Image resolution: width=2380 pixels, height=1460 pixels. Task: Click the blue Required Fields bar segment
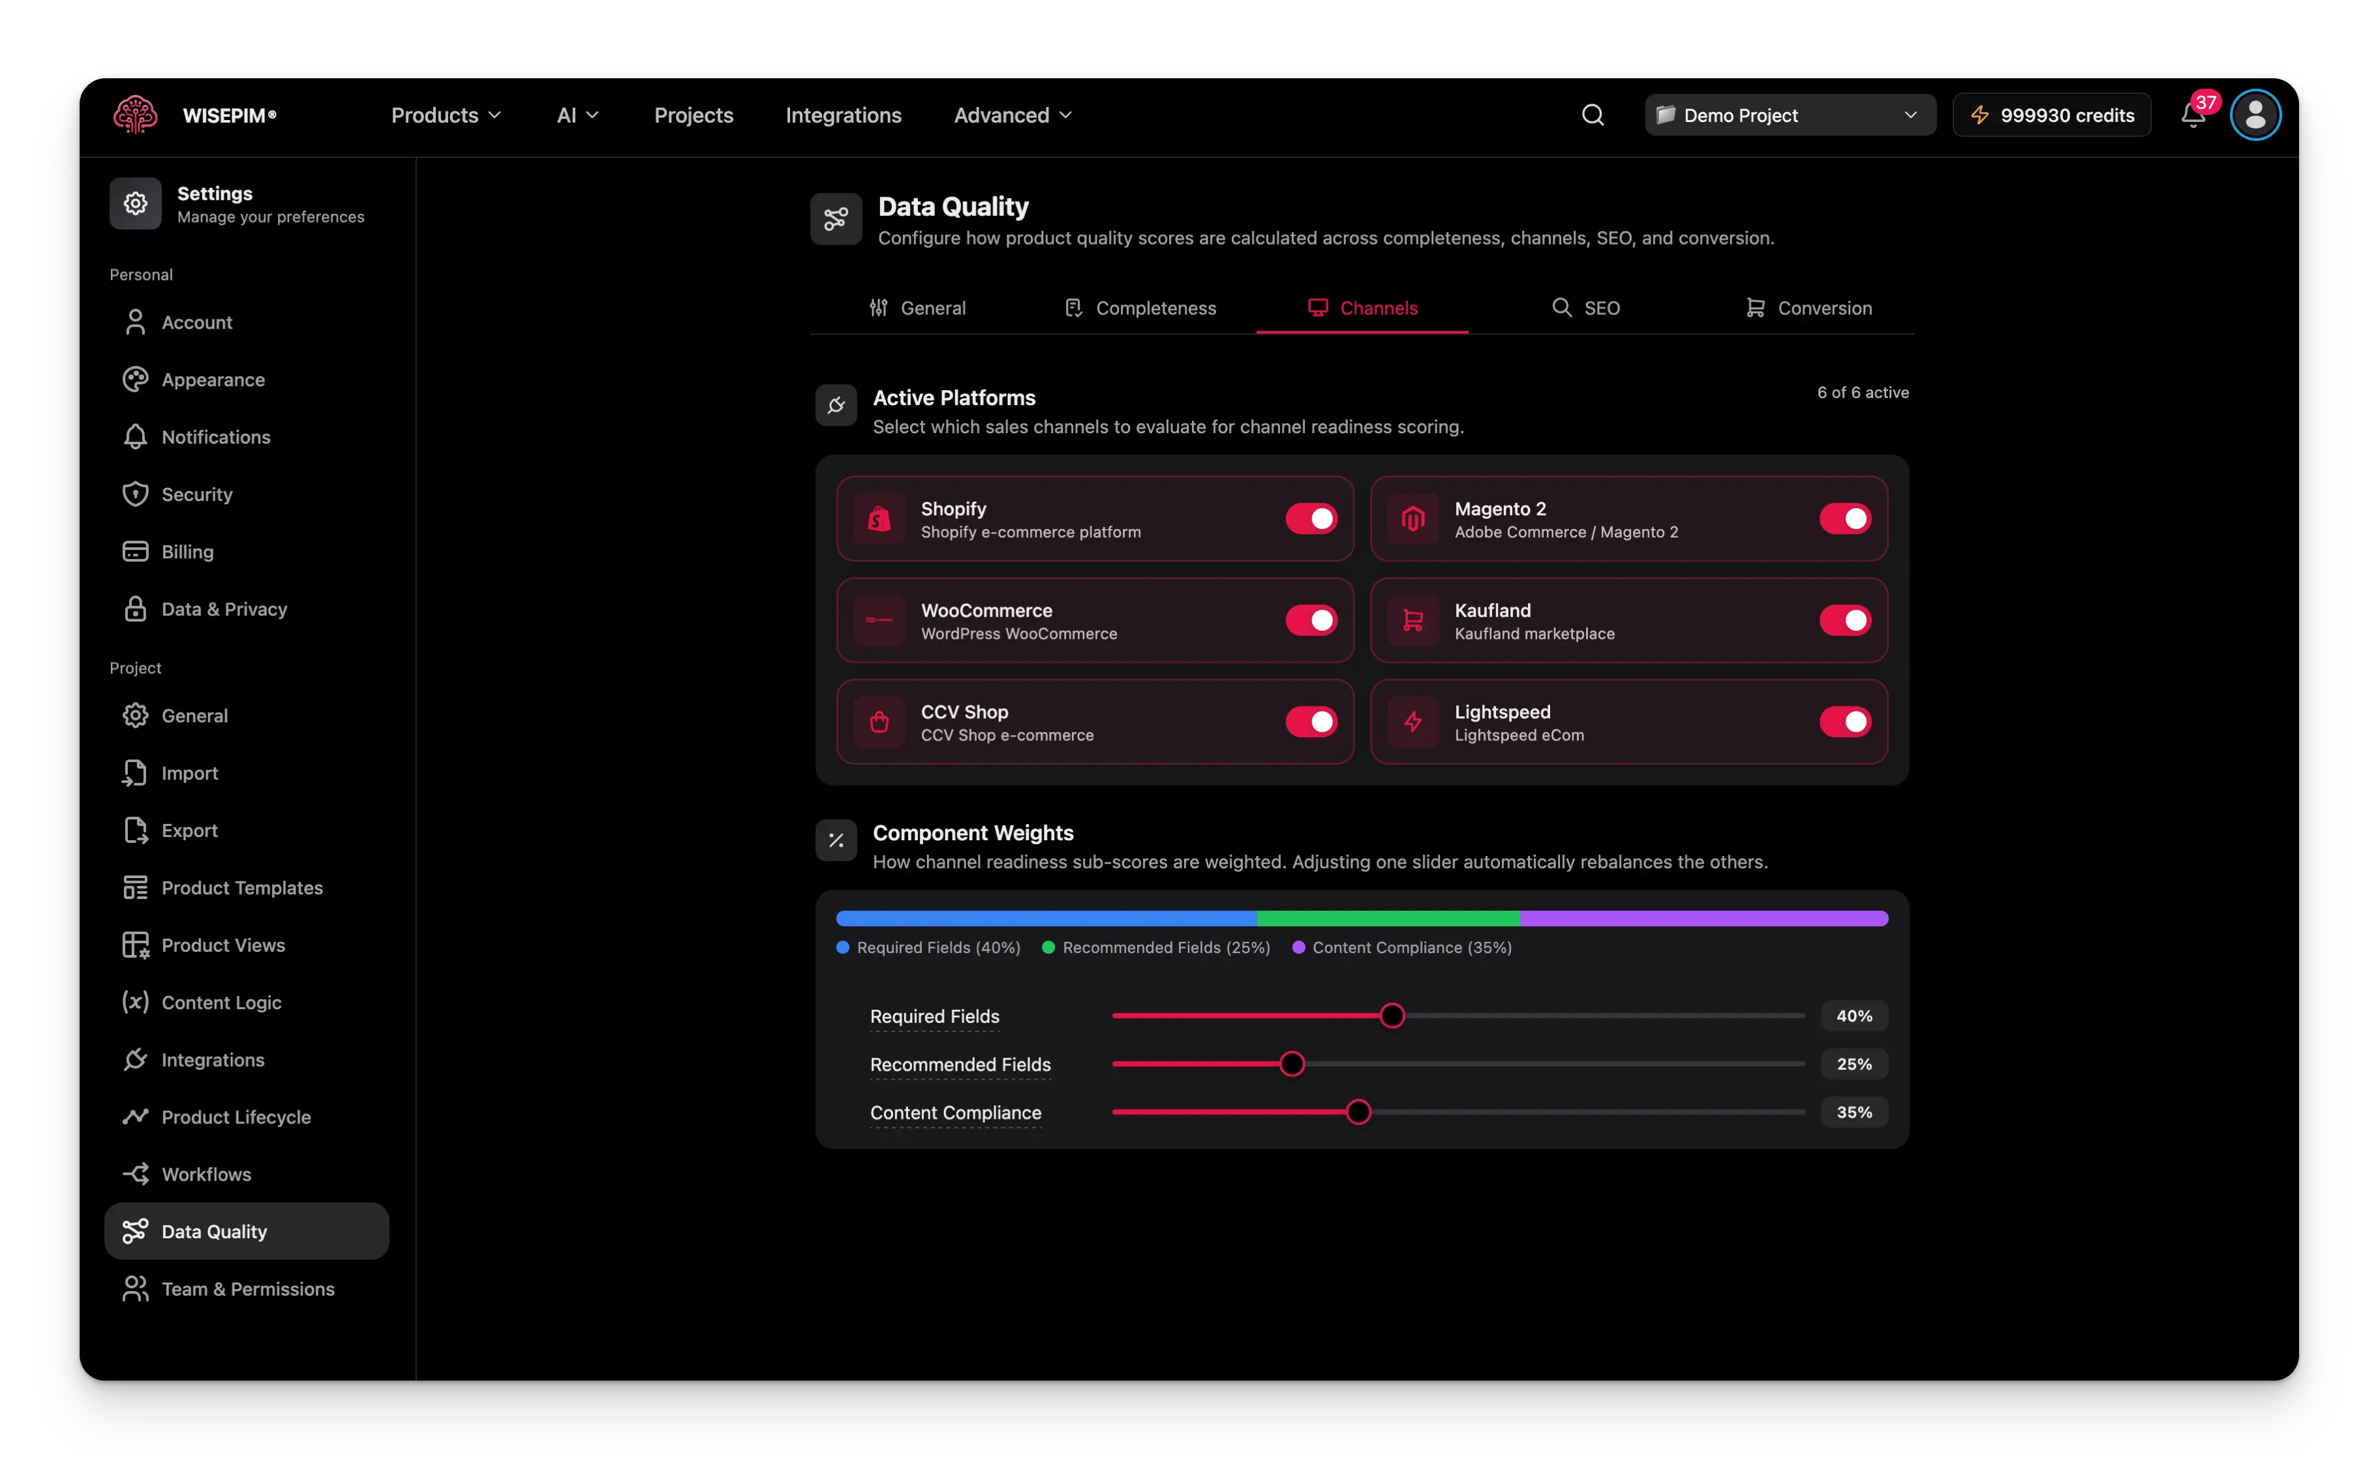coord(1046,919)
